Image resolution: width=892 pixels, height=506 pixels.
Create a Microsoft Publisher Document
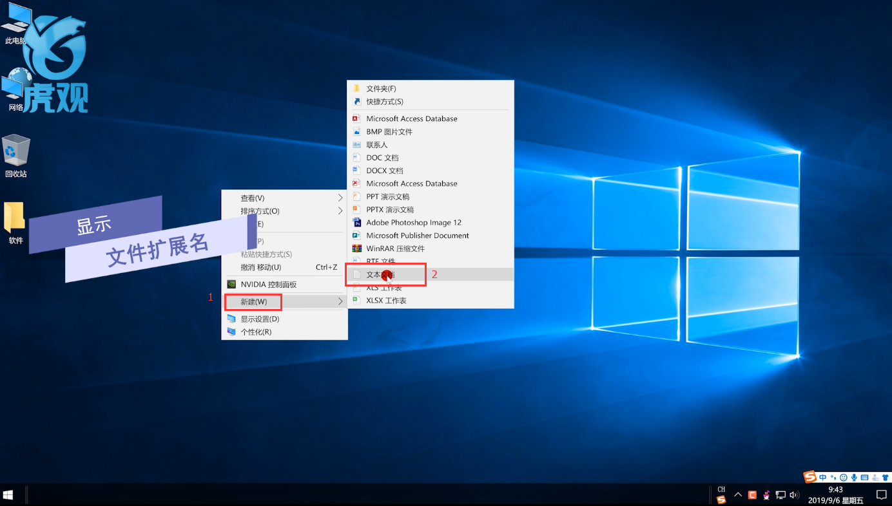(430, 236)
